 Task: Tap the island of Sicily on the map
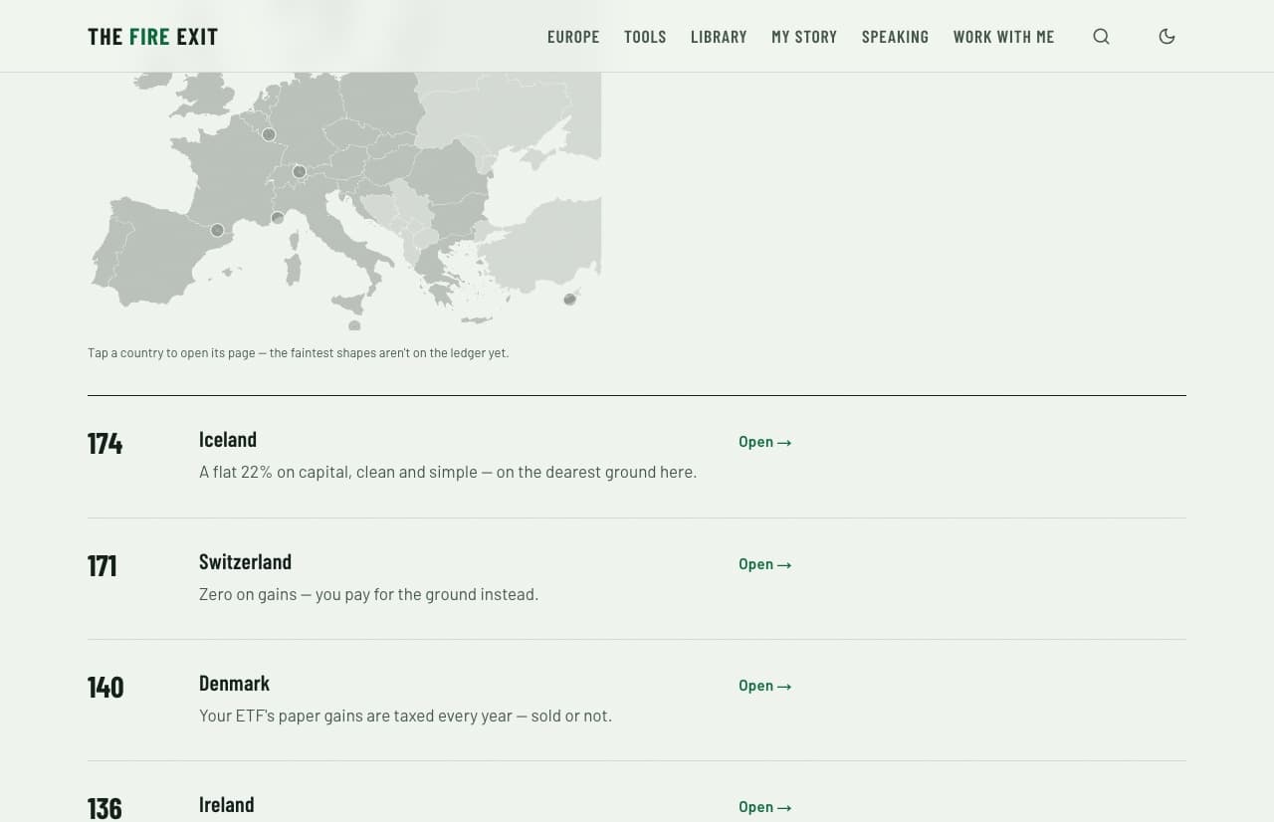350,304
